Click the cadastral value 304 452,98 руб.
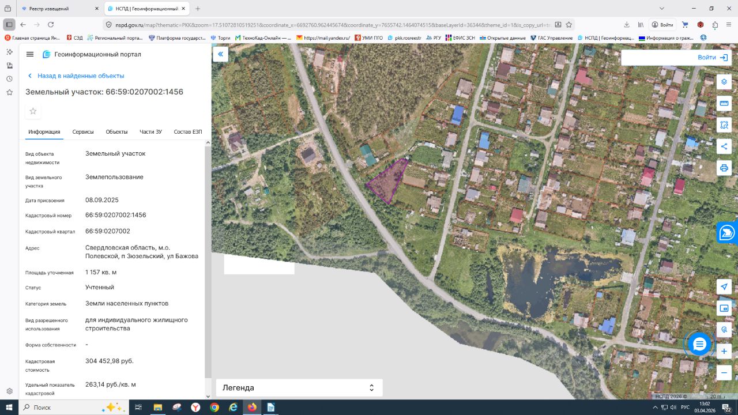The width and height of the screenshot is (738, 415). [x=110, y=361]
